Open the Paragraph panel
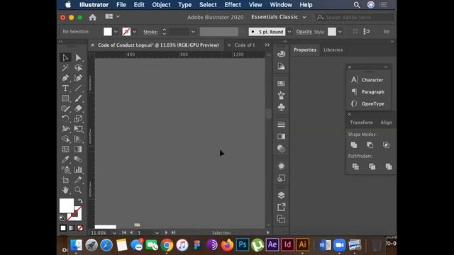 (367, 92)
